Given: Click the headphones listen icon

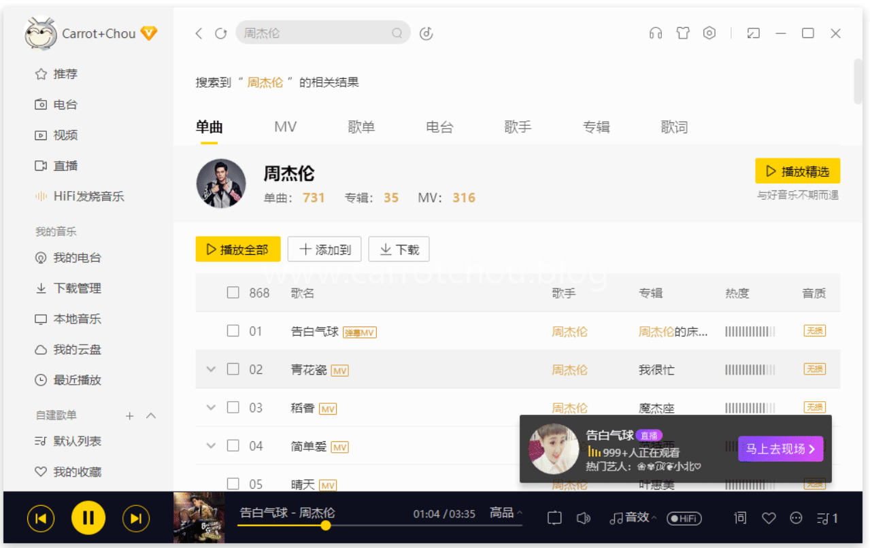Looking at the screenshot, I should (655, 33).
